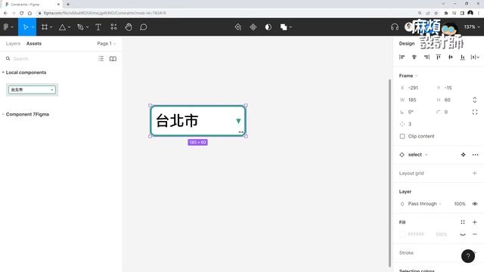Click the Create component icon in toolbar
Viewport: 484px width, 272px height.
pos(253,27)
